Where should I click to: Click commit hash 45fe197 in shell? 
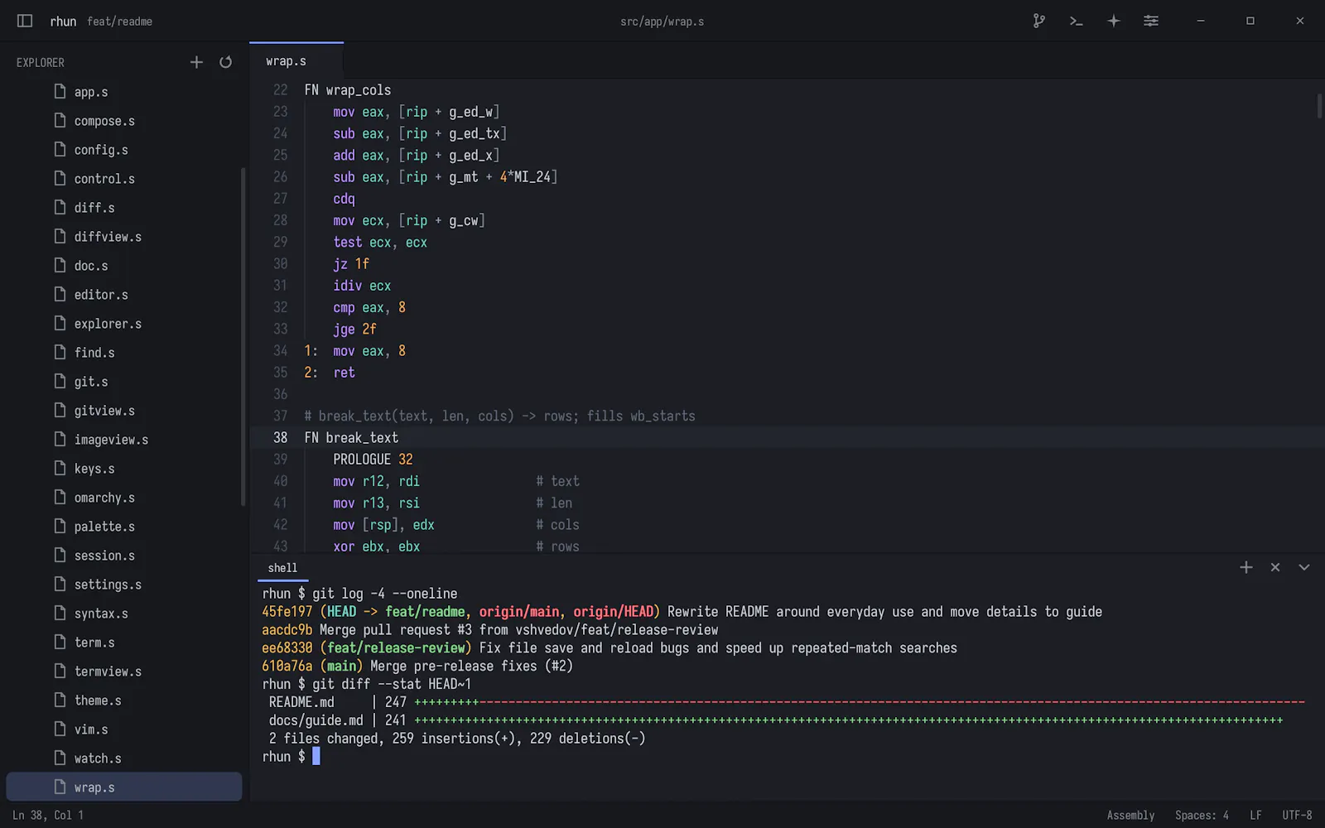point(287,612)
